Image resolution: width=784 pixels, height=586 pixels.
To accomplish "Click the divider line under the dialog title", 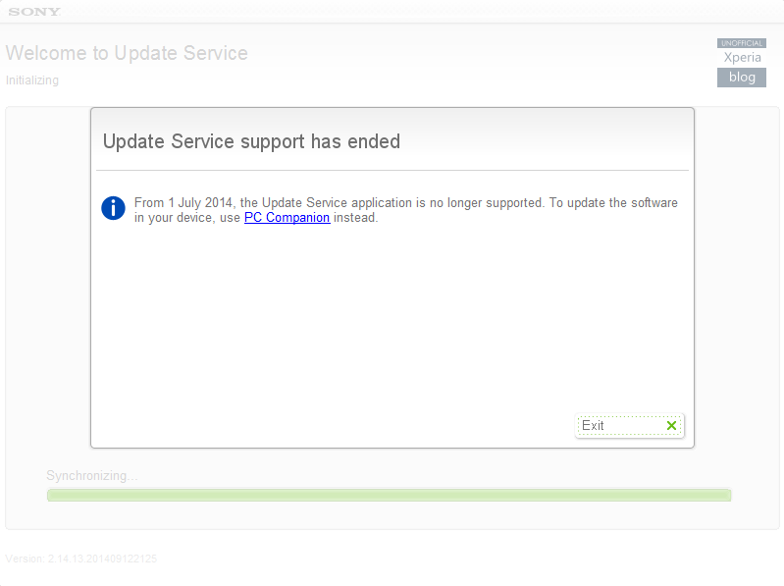I will tap(392, 171).
